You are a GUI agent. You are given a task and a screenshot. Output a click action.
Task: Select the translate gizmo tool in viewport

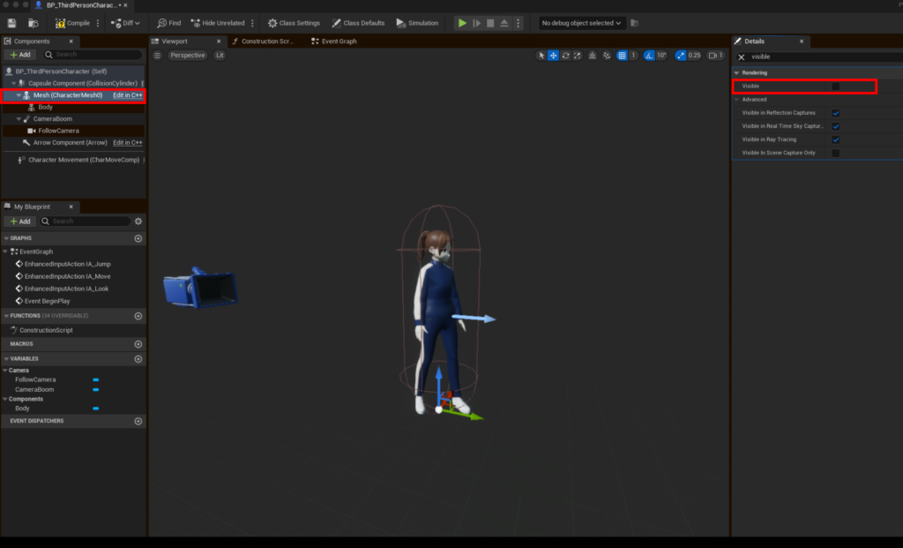pos(553,56)
